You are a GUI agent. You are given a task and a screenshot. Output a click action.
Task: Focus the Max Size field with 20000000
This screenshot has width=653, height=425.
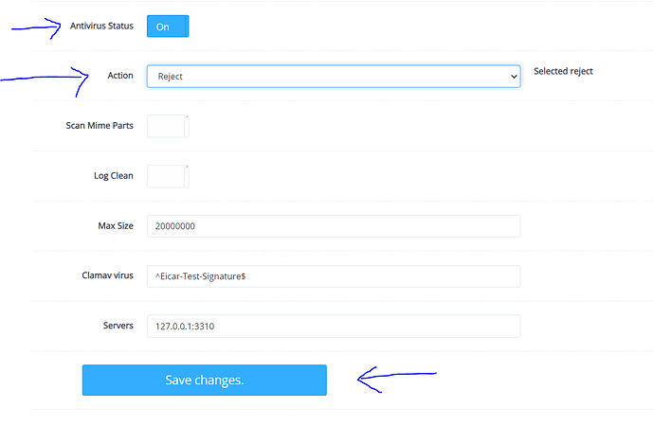[334, 226]
